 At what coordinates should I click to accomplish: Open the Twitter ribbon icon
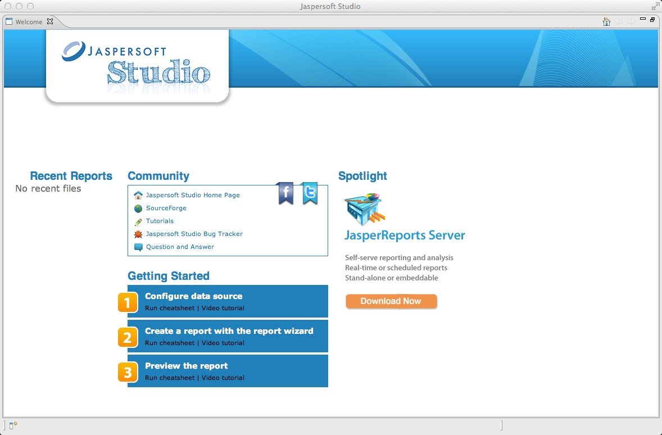tap(310, 193)
